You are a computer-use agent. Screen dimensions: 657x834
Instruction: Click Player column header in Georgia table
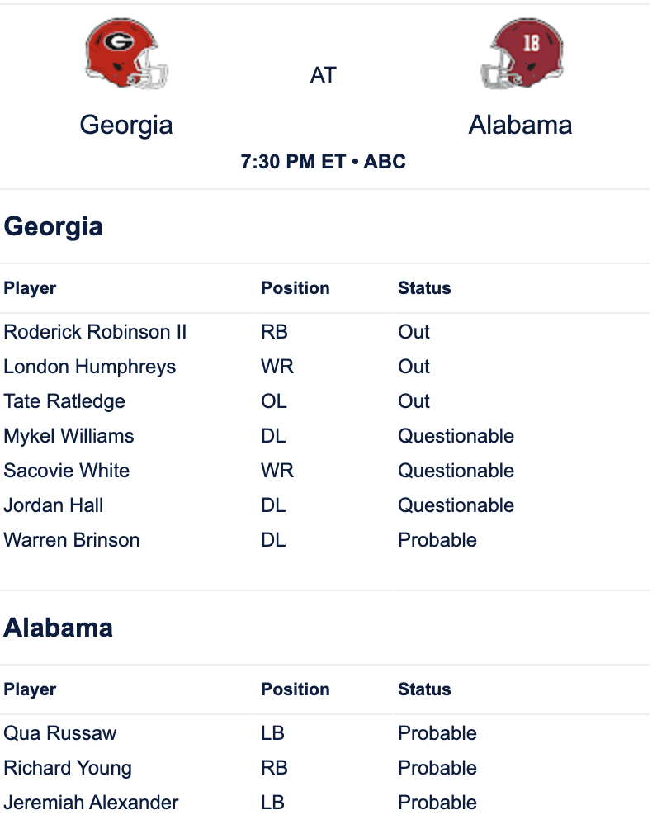coord(30,288)
